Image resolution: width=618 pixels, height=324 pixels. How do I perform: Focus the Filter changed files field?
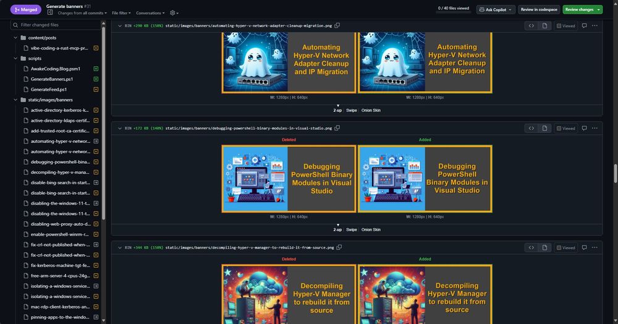coord(56,25)
